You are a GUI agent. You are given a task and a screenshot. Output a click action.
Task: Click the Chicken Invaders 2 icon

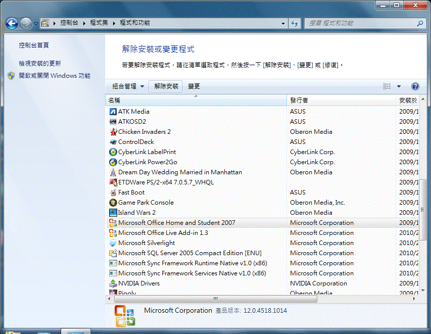(113, 132)
